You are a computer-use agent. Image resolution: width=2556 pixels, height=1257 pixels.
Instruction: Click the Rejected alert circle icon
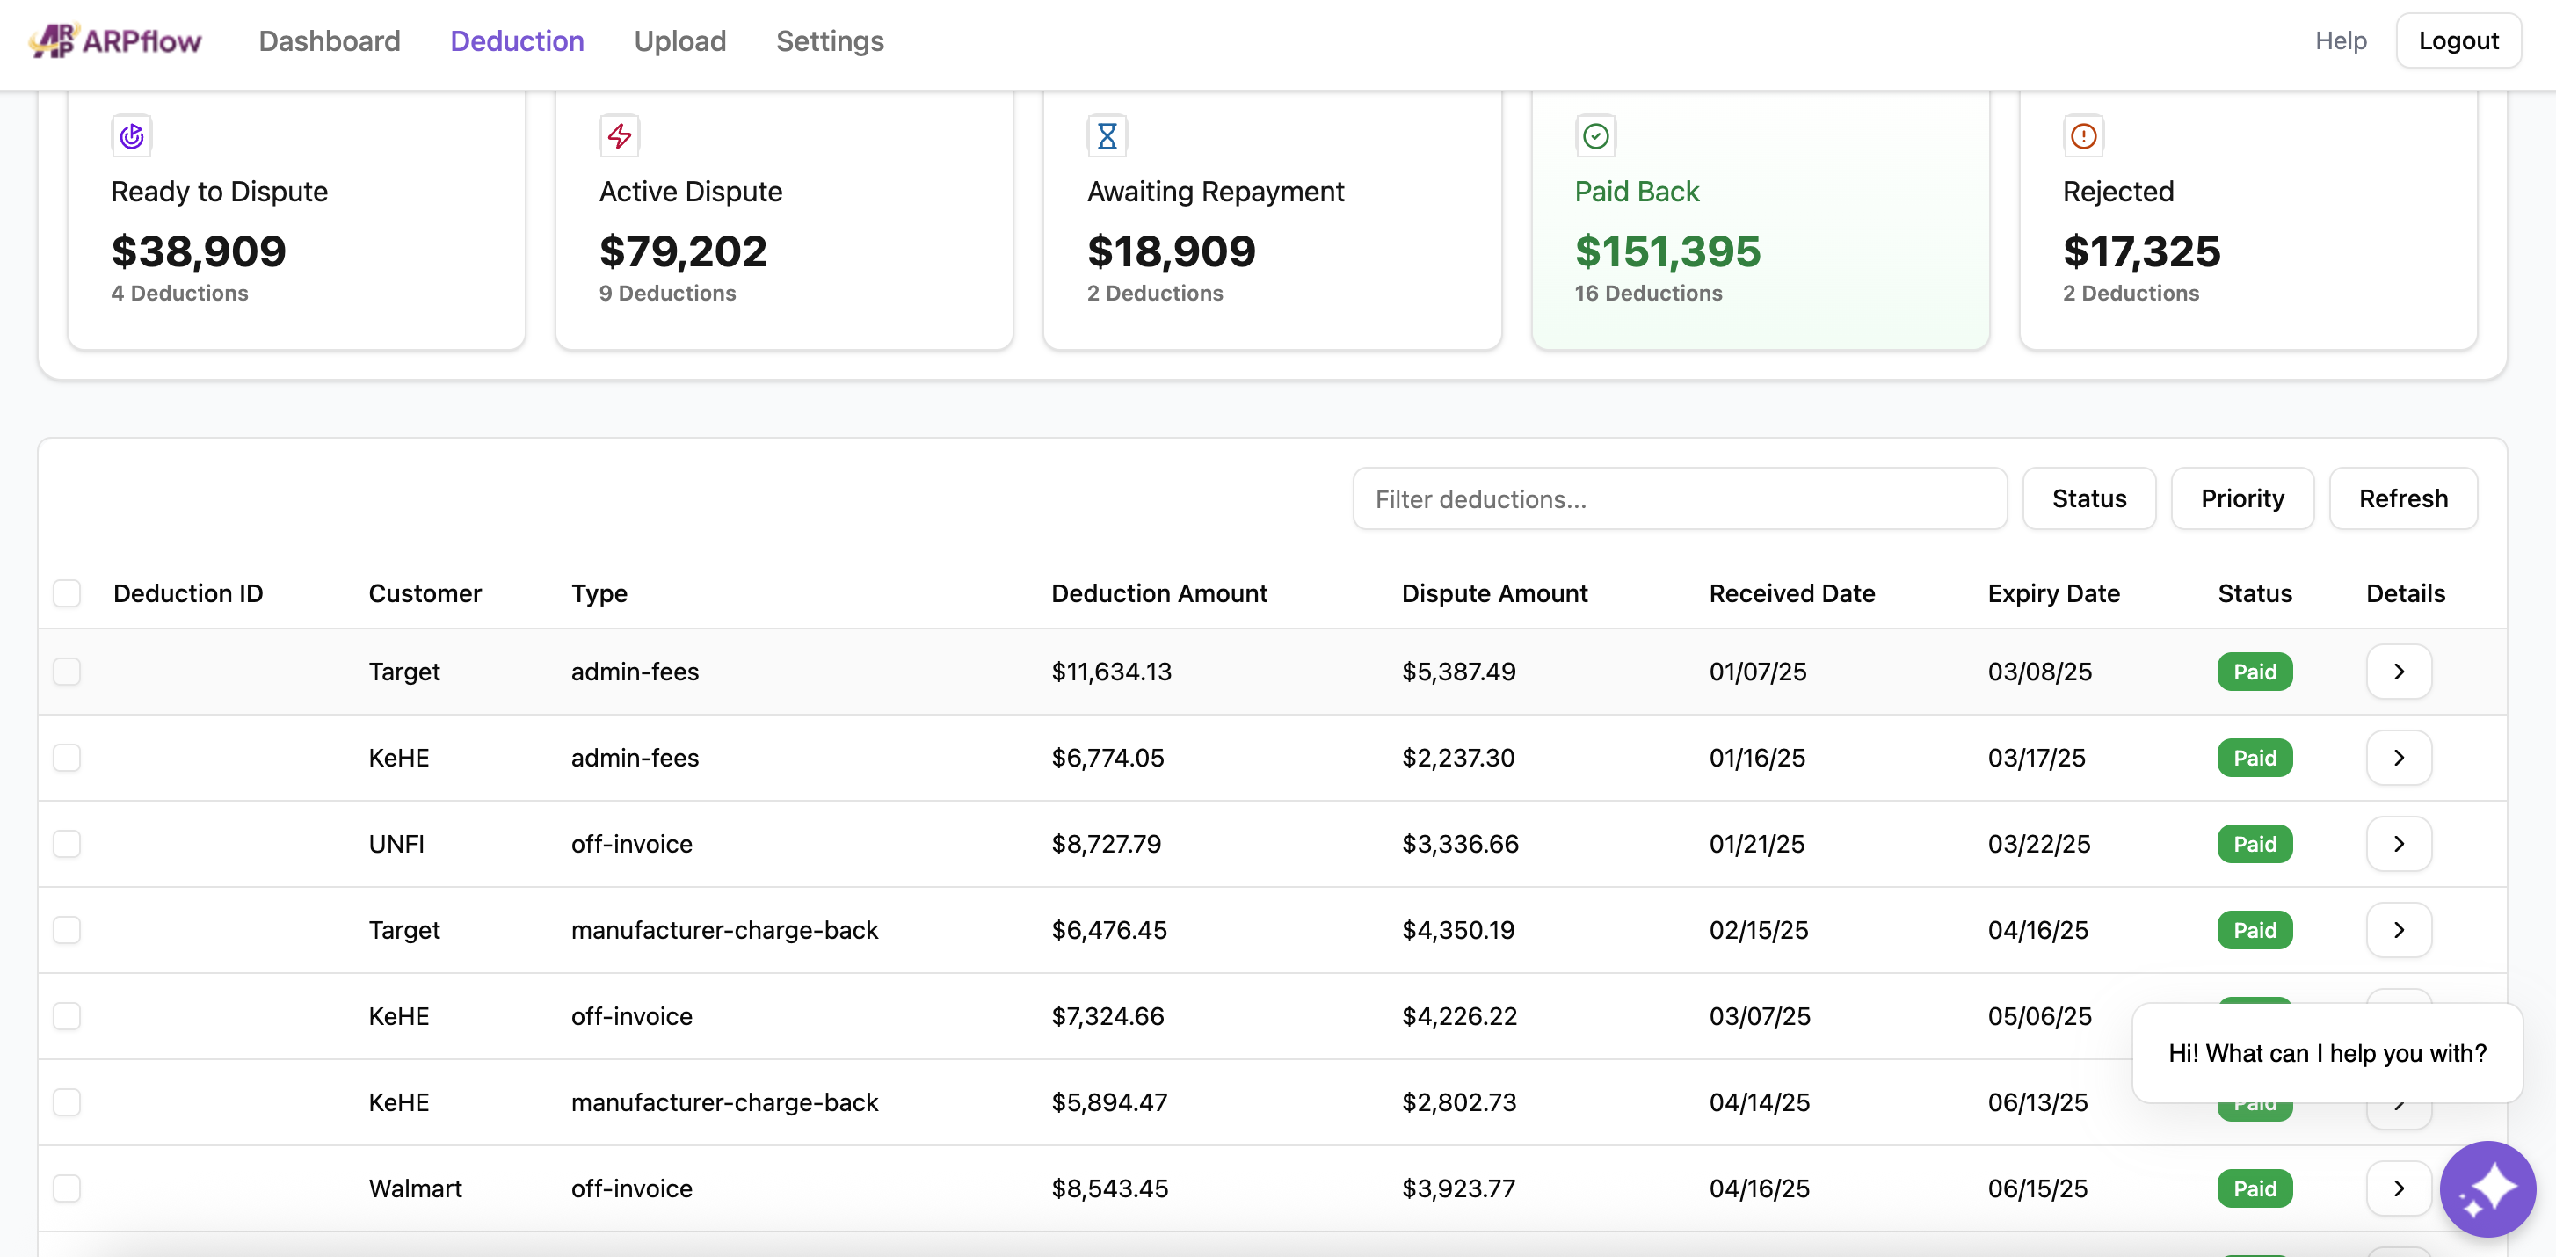pos(2083,136)
